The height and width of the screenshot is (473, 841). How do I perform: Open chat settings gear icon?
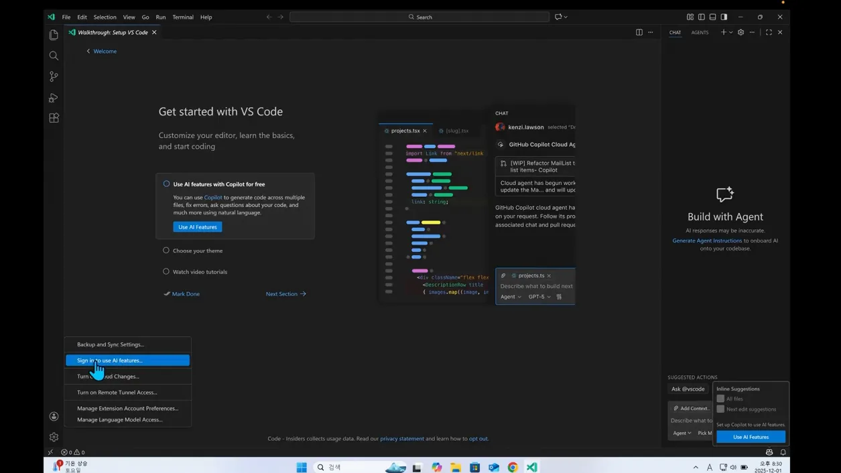740,32
